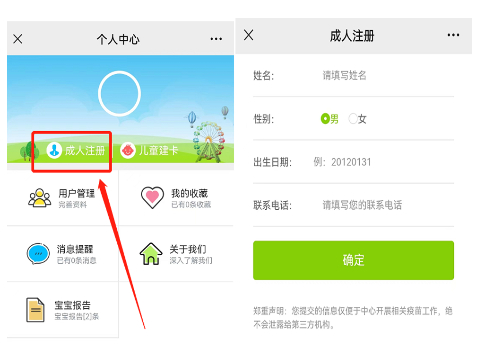Open the three-dot menu on 个人中心
This screenshot has width=485, height=357.
[216, 39]
